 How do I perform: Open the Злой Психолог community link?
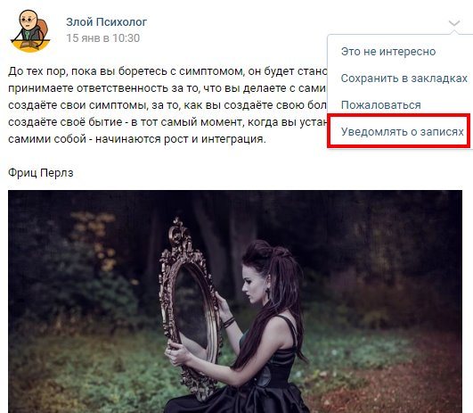(107, 22)
